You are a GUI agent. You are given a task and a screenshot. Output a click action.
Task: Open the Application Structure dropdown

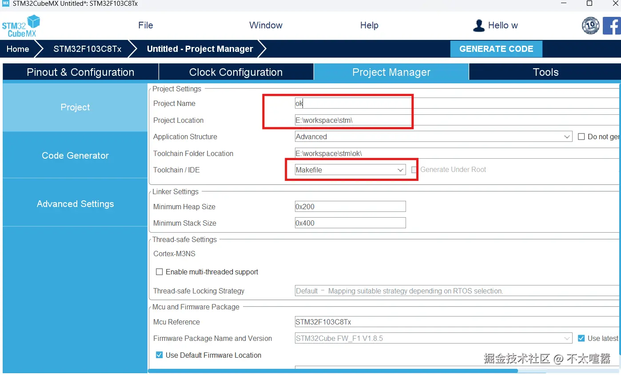tap(434, 137)
